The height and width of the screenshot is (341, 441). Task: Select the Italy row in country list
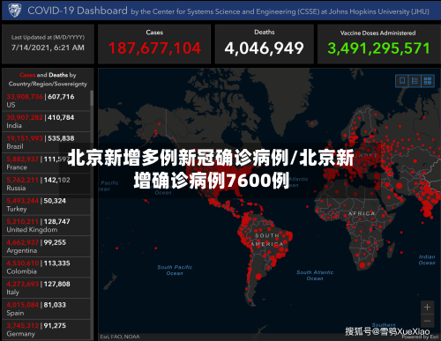click(x=46, y=288)
